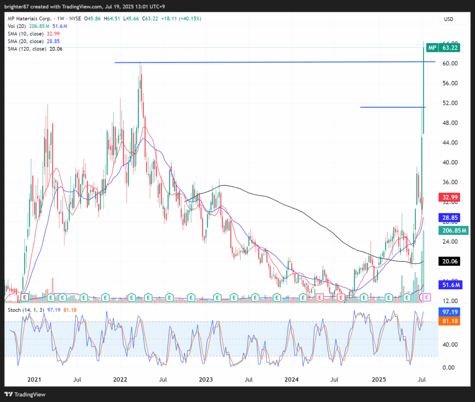Click the MP Materials Corp. symbol title

pyautogui.click(x=30, y=19)
